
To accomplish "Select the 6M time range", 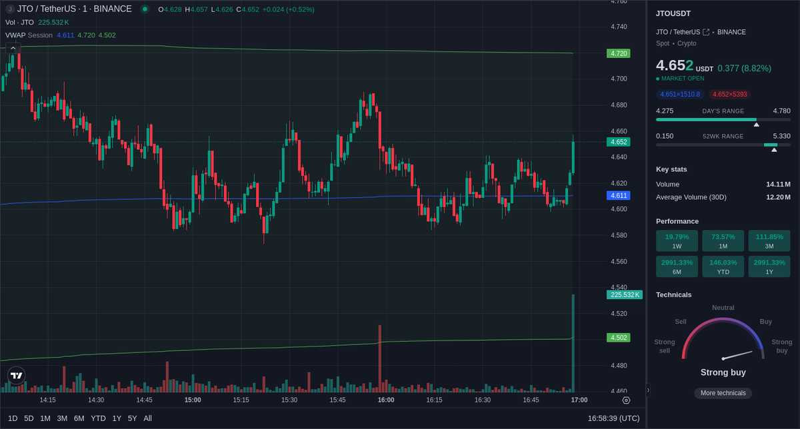I will tap(79, 418).
